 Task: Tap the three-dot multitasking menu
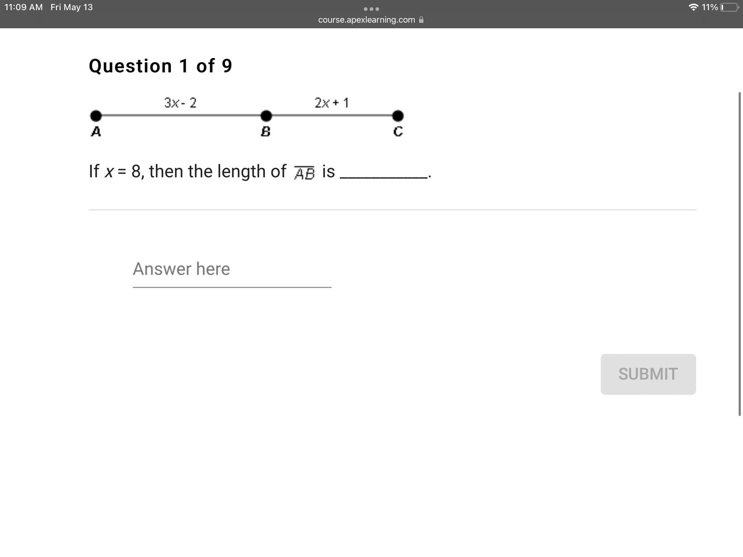(x=371, y=9)
